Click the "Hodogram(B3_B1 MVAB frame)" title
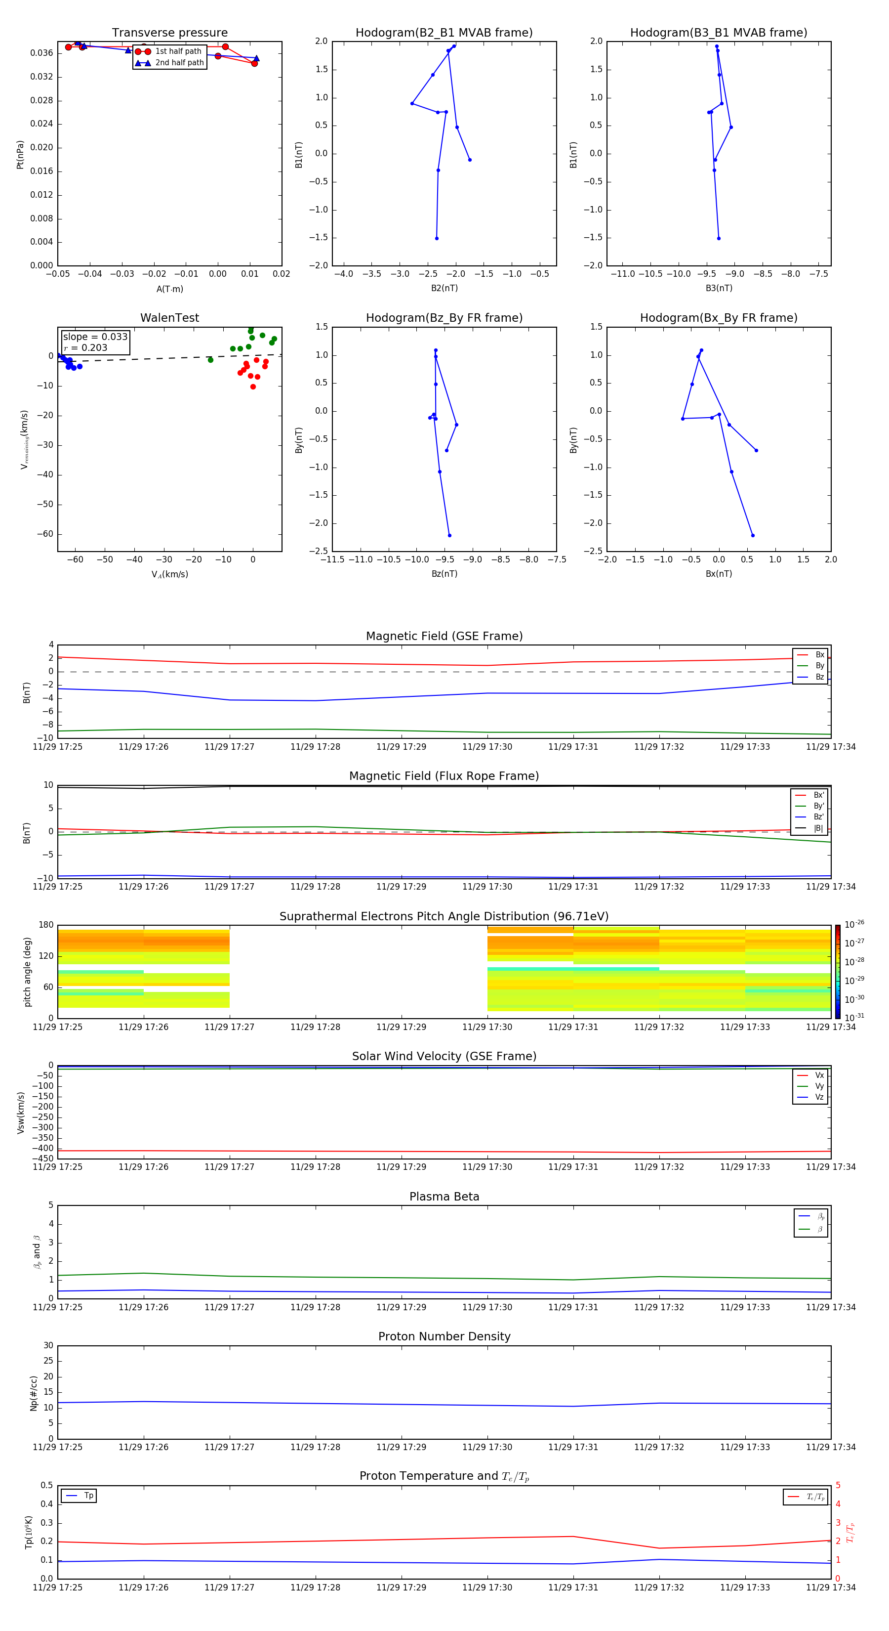 719,33
